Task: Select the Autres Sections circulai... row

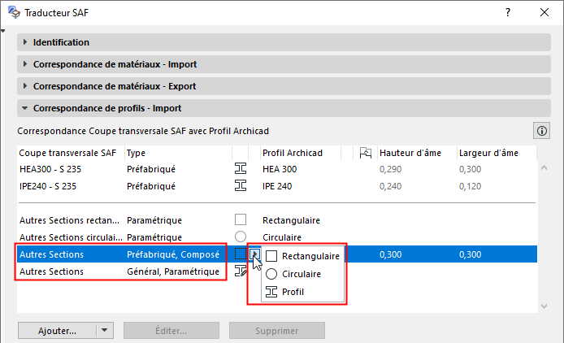Action: click(x=277, y=237)
